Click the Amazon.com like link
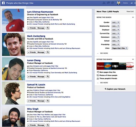Image resolution: width=136 pixels, height=127 pixels. point(38,66)
